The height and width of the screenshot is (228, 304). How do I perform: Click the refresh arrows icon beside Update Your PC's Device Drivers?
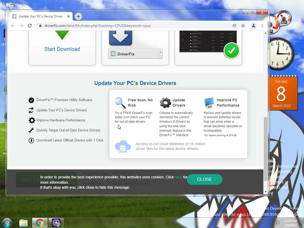31,110
